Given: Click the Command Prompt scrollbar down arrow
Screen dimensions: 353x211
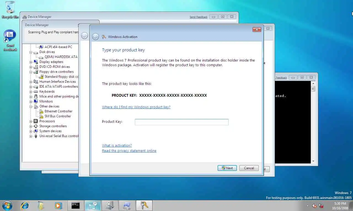Looking at the screenshot, I should [x=313, y=161].
